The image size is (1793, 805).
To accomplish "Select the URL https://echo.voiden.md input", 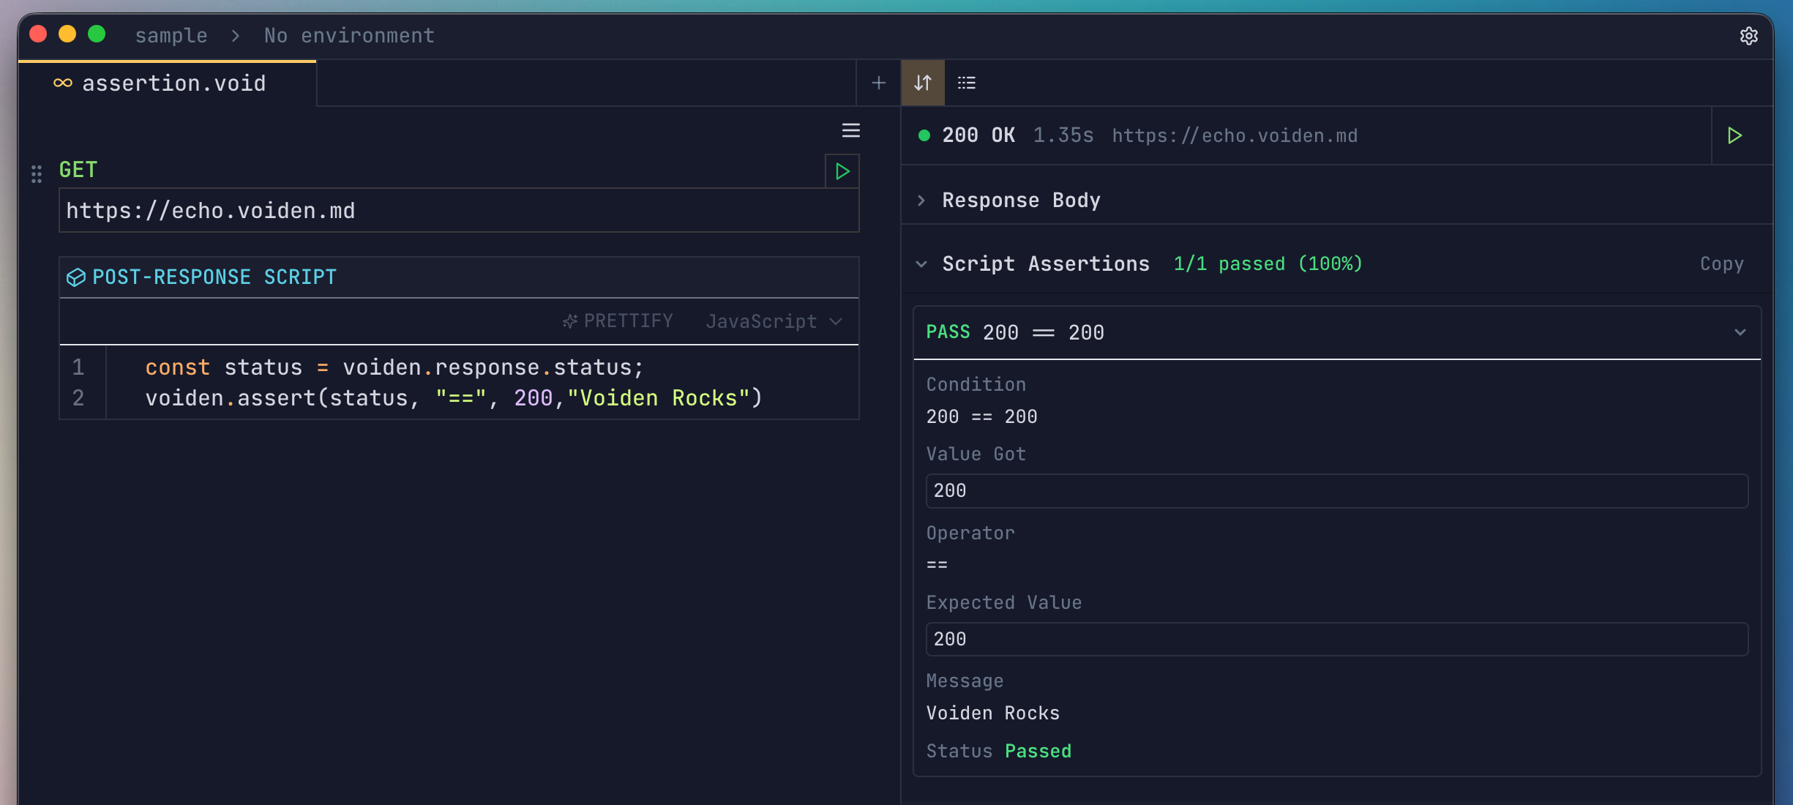I will click(x=458, y=210).
